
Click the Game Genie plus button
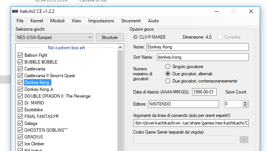[x=244, y=140]
